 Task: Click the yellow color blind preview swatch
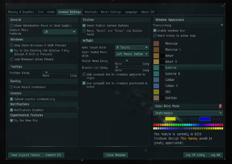[170, 119]
